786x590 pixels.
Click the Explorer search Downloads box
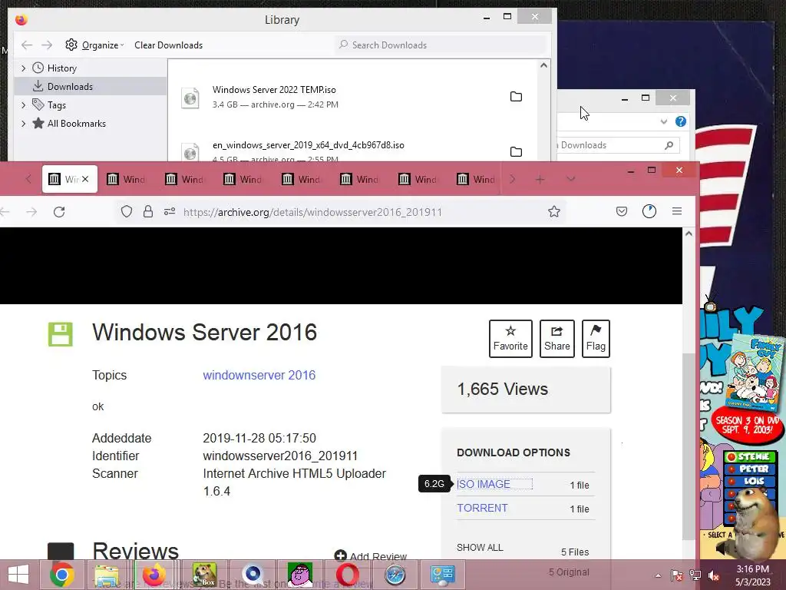click(x=618, y=145)
